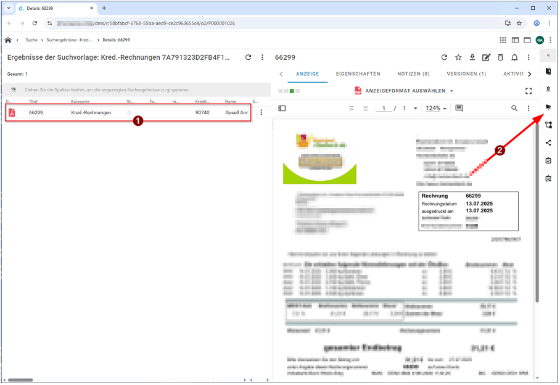Open page selection dropdown arrow
The image size is (560, 385).
(x=415, y=108)
